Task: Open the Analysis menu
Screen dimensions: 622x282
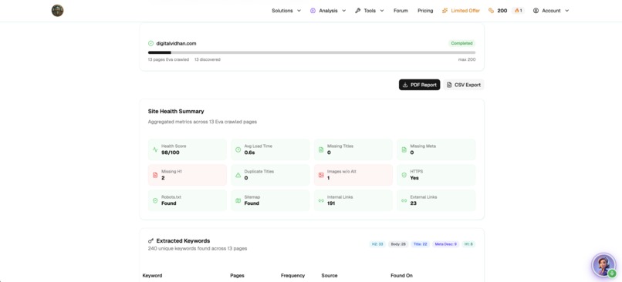Action: (x=328, y=11)
